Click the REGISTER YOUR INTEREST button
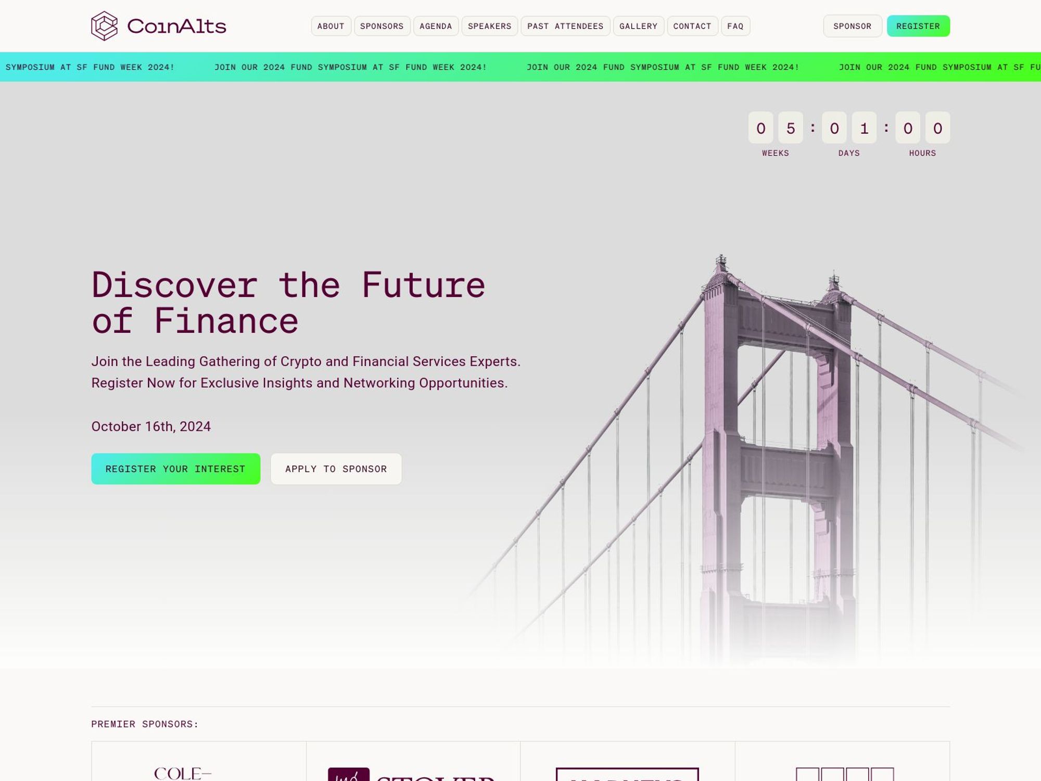This screenshot has width=1041, height=781. 175,468
